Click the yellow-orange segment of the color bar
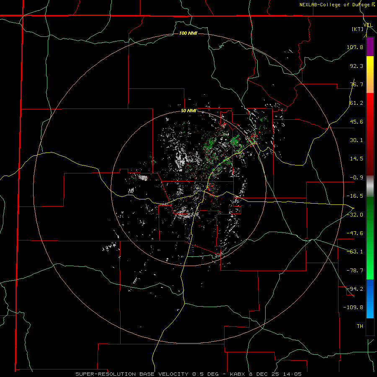Image resolution: width=377 pixels, height=377 pixels. coord(370,75)
